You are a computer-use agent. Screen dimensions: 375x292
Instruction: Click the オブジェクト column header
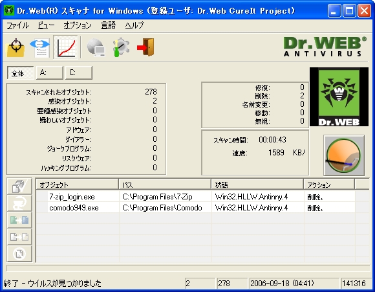[78, 185]
